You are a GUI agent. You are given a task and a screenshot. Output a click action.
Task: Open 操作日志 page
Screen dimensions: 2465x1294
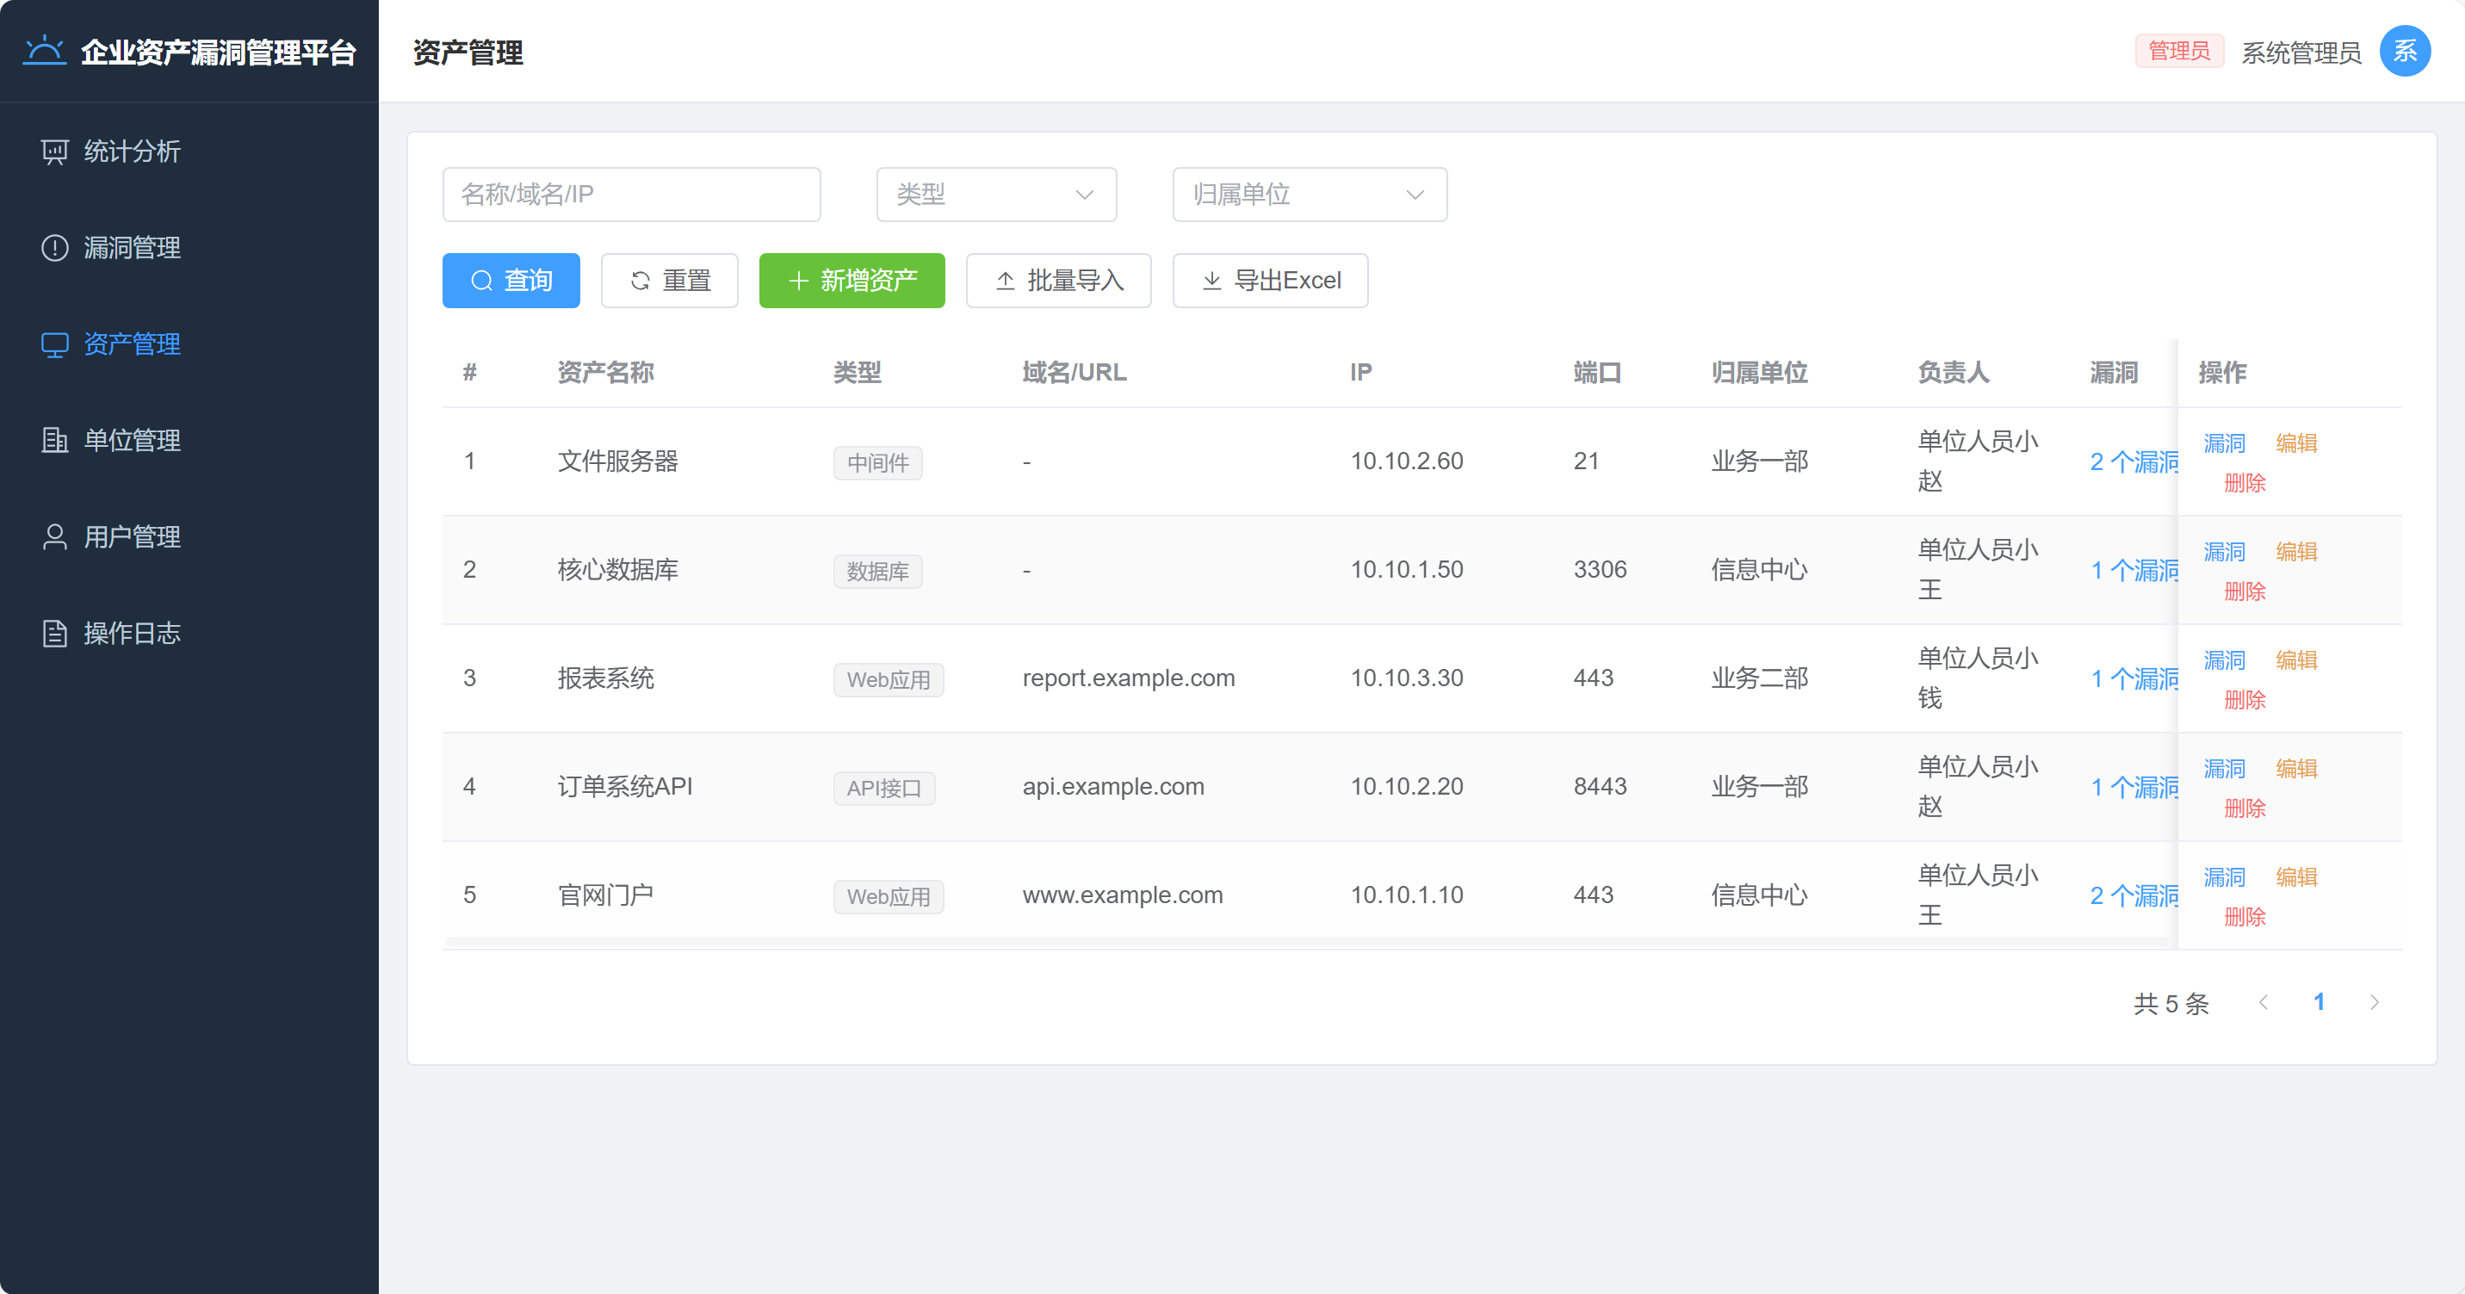point(189,634)
